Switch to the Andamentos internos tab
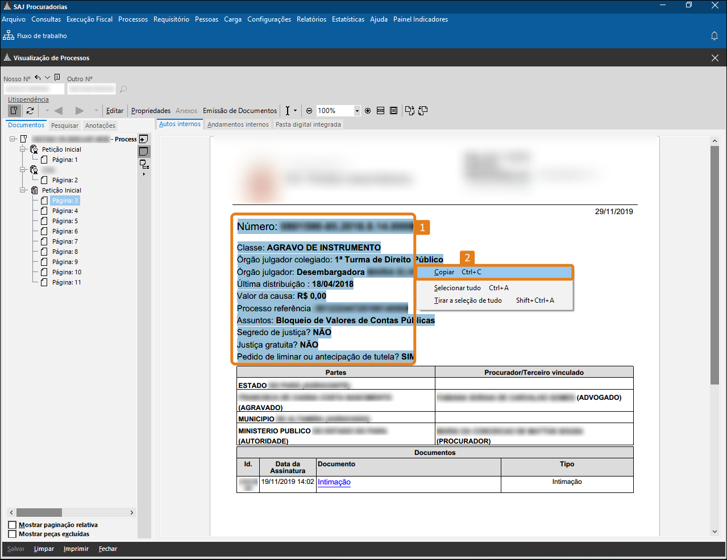 (238, 124)
